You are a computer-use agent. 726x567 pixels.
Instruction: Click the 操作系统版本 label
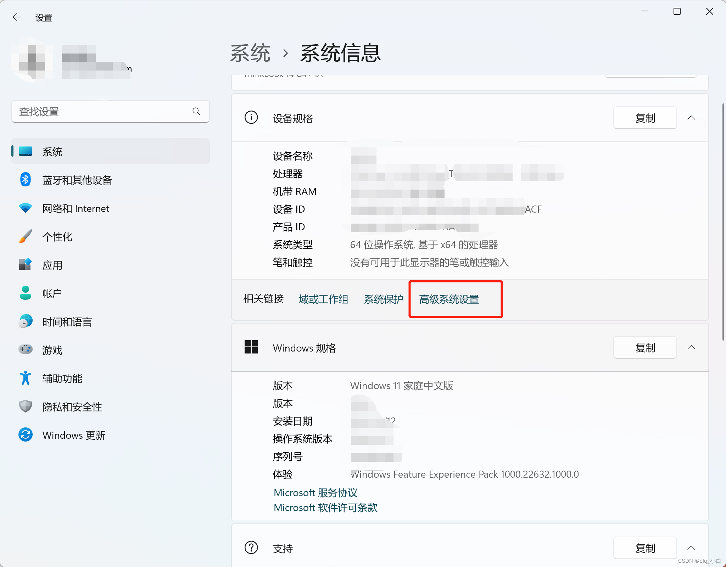[303, 439]
